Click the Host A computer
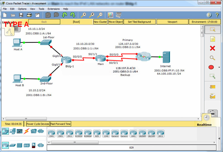Image resolution: width=223 pixels, height=152 pixels. (x=17, y=43)
